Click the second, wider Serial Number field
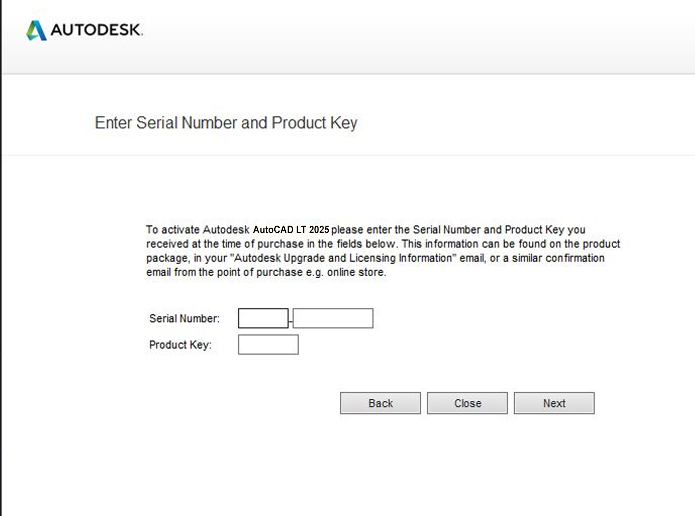This screenshot has height=516, width=695. click(x=333, y=318)
